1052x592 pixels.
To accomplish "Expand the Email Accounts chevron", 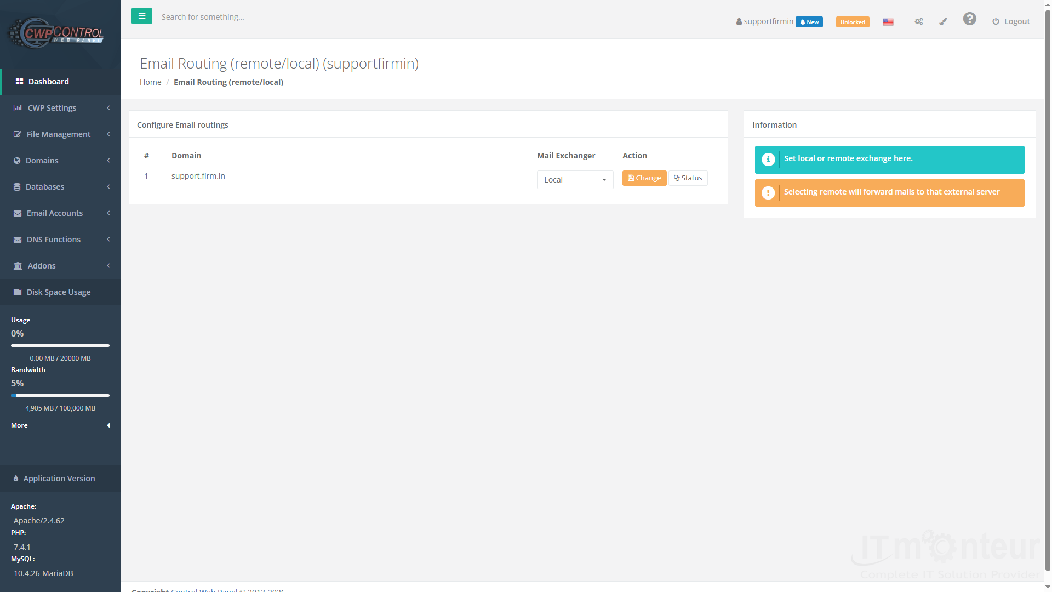I will pyautogui.click(x=108, y=213).
